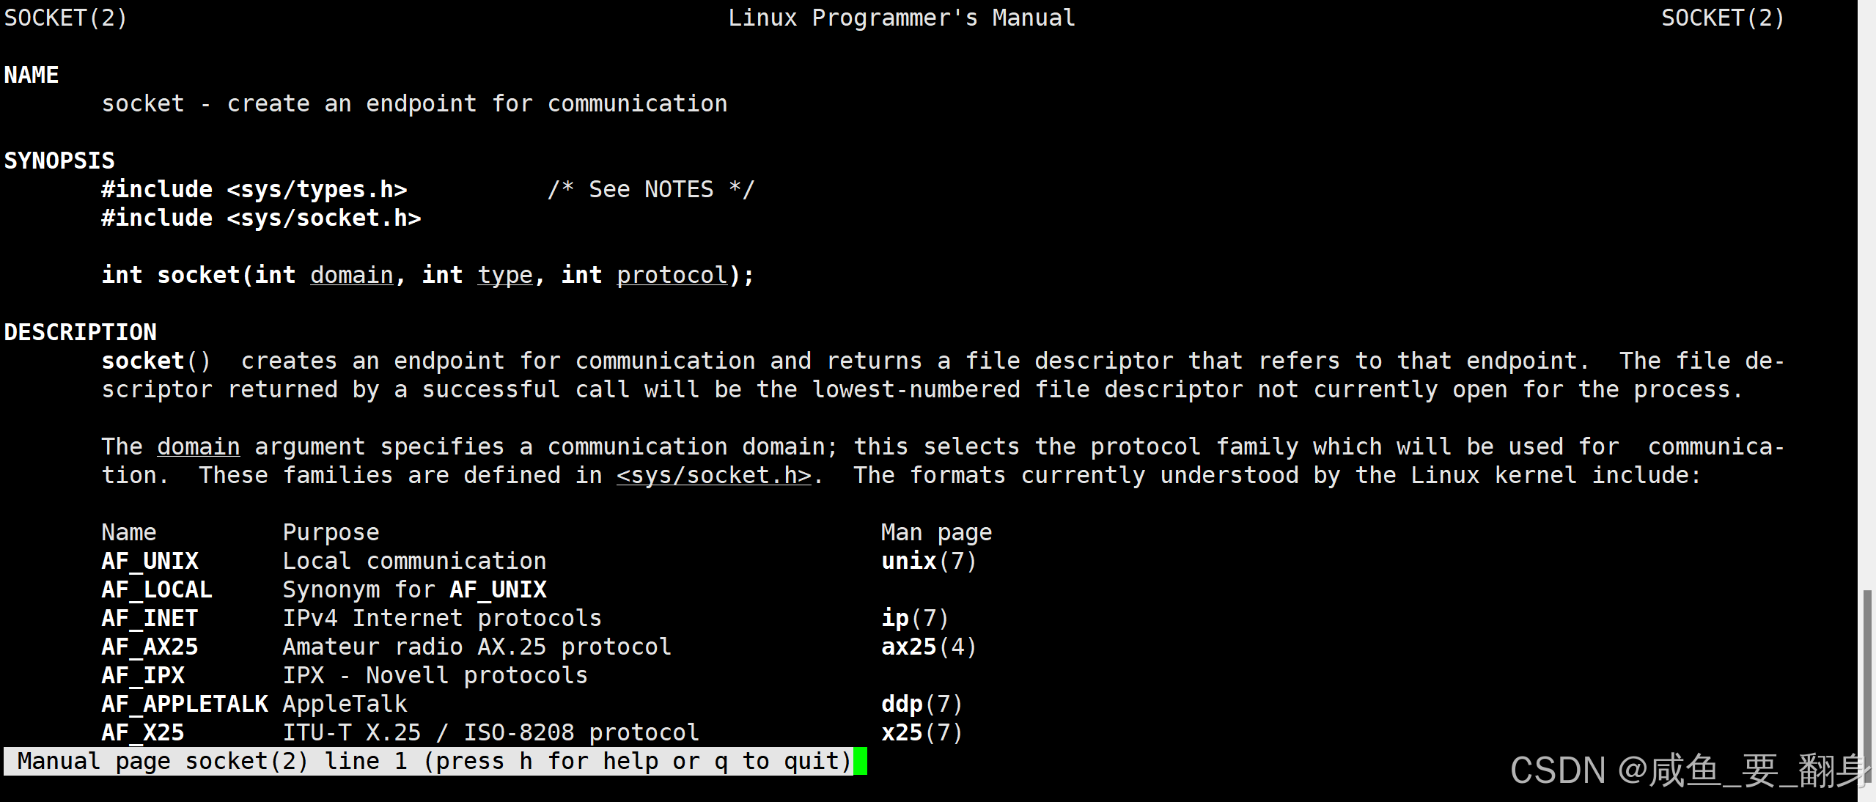Image resolution: width=1876 pixels, height=802 pixels.
Task: Click AF_APPLETALK in the Name column
Action: pos(185,704)
